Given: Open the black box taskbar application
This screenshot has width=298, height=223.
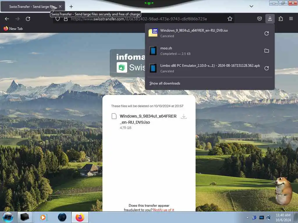Looking at the screenshot, I should point(25,217).
